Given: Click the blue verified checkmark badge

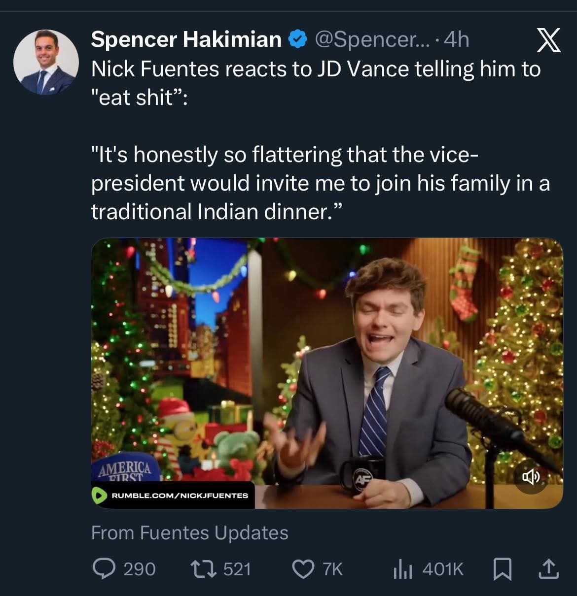Looking at the screenshot, I should [x=297, y=39].
